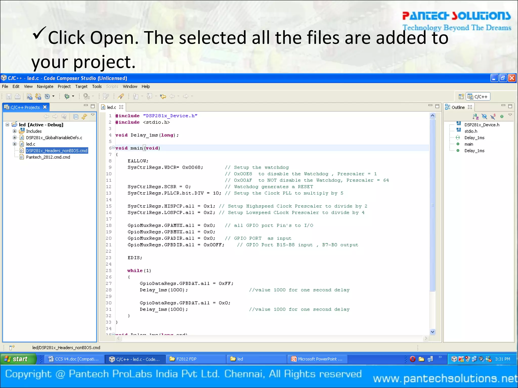Select DSP281x_Headers_nonBIOS.cmd in project tree
Screen dimensions: 518x388
(57, 151)
